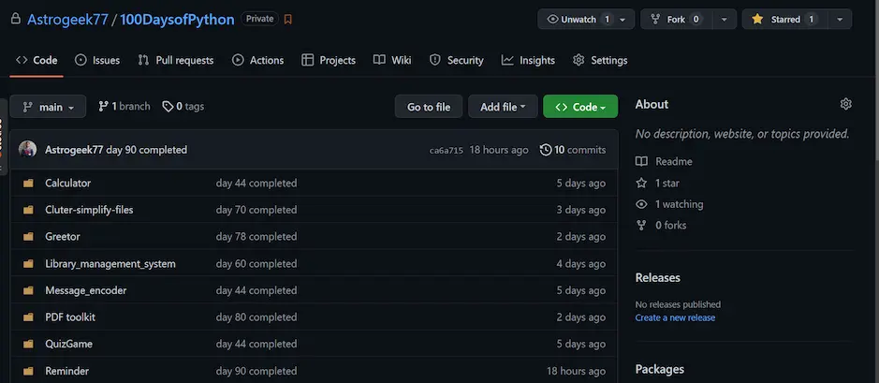The image size is (879, 383).
Task: Click the folder icon for PDF toolkit
Action: pyautogui.click(x=28, y=317)
